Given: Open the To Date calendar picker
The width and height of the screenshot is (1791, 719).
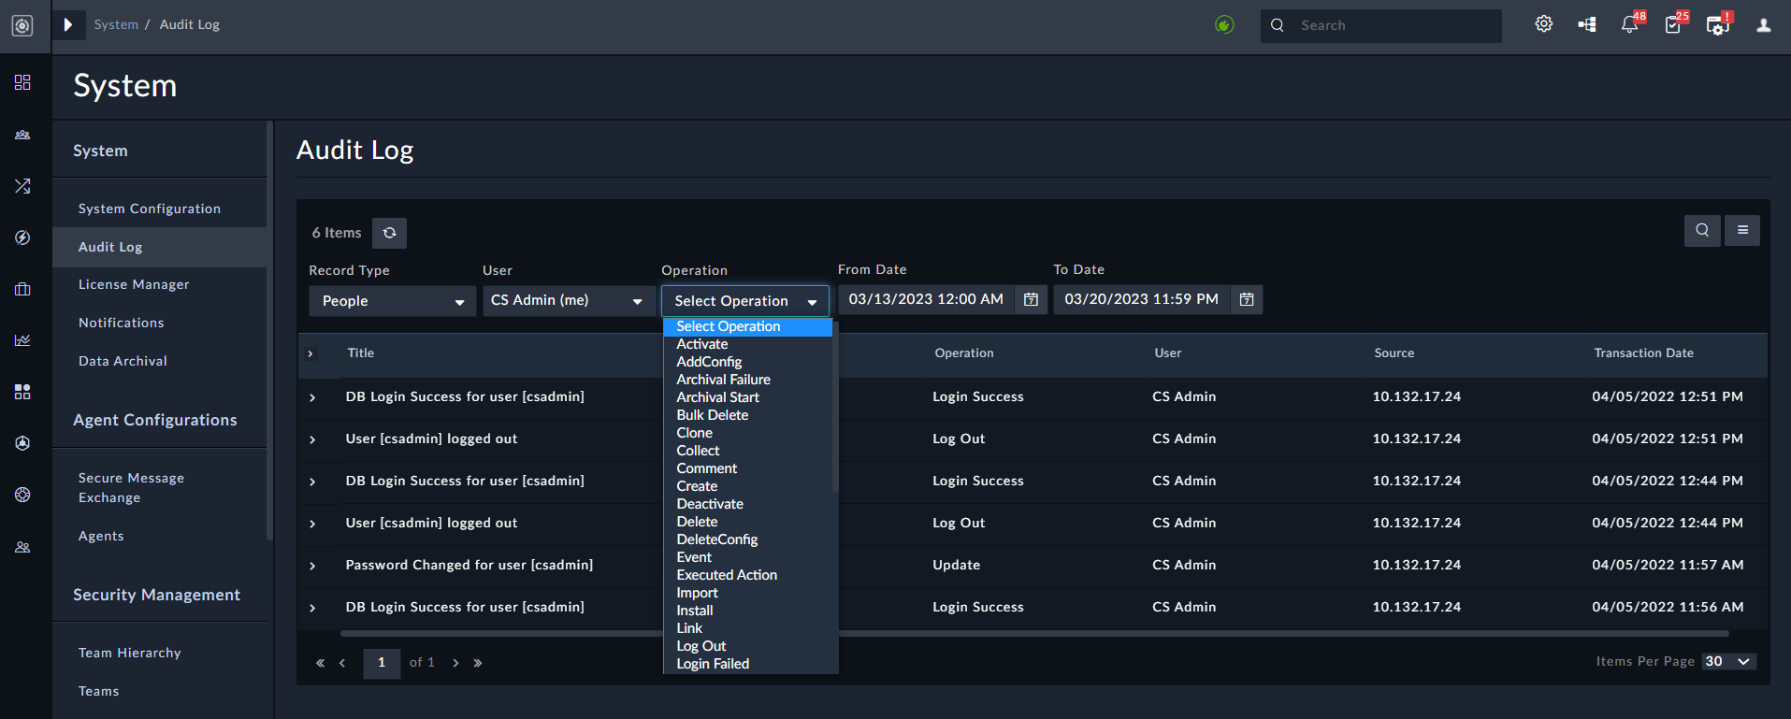Looking at the screenshot, I should point(1247,299).
